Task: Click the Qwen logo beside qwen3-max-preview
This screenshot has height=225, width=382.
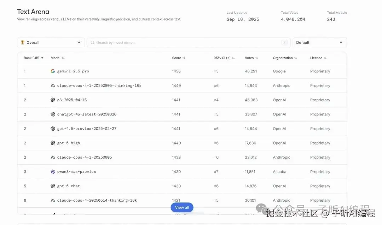Action: [53, 172]
